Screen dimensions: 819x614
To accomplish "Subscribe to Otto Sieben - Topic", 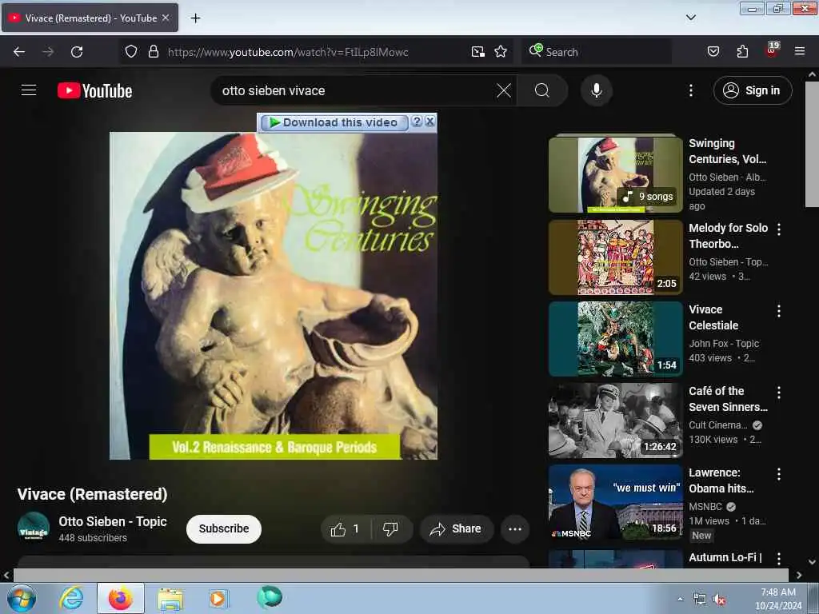I will tap(224, 529).
